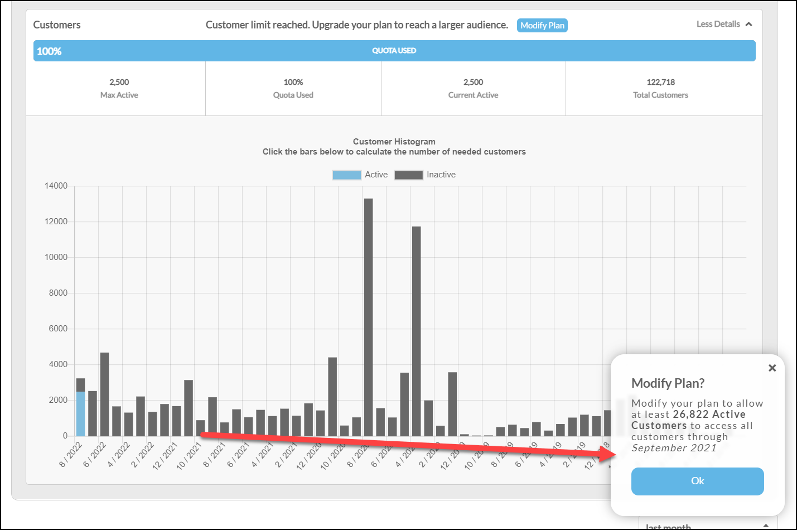Click the 12/2019 bar near 3500

tap(452, 404)
